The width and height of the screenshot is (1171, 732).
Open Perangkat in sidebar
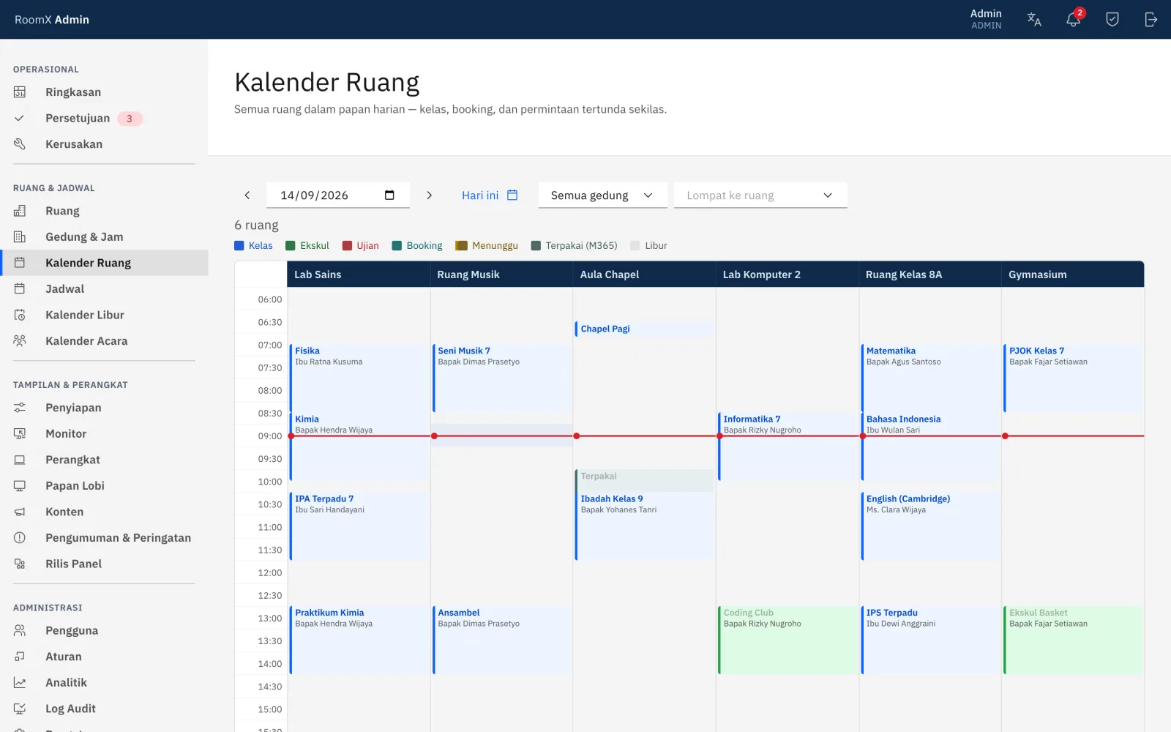(104, 460)
